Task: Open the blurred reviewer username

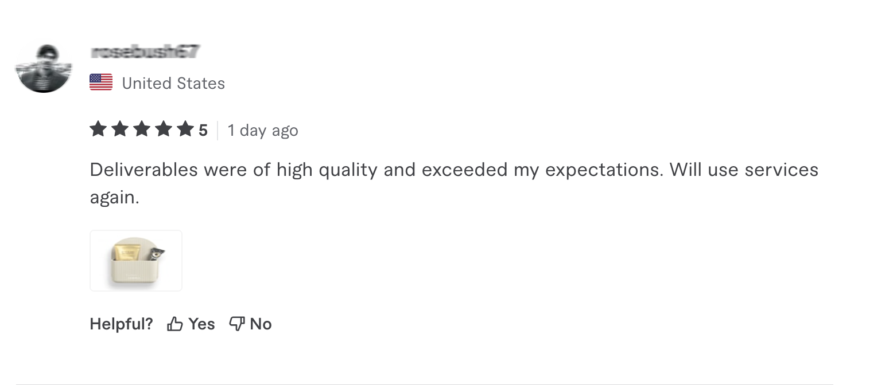Action: pyautogui.click(x=145, y=52)
